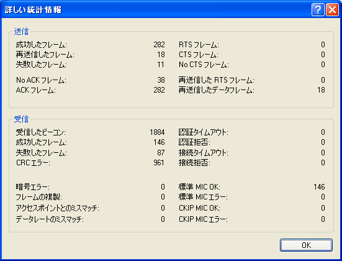Close the 詳しい統計情報 dialog
The width and height of the screenshot is (342, 261).
332,9
